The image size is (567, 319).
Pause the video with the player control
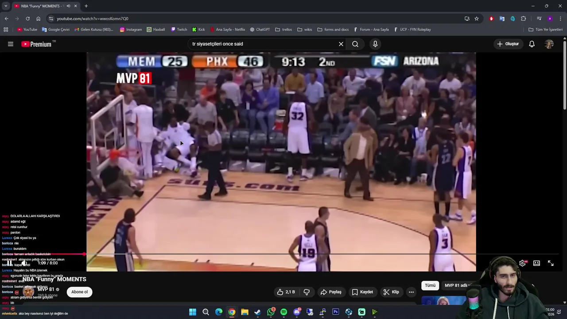point(9,263)
